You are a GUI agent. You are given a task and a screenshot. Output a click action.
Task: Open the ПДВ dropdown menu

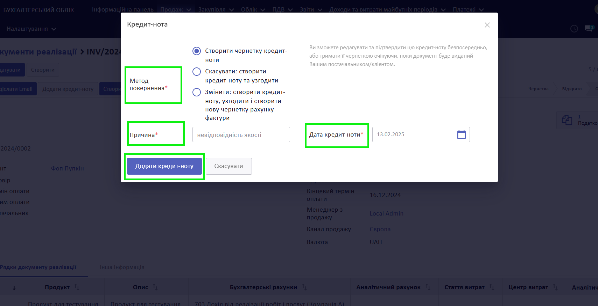coord(282,9)
